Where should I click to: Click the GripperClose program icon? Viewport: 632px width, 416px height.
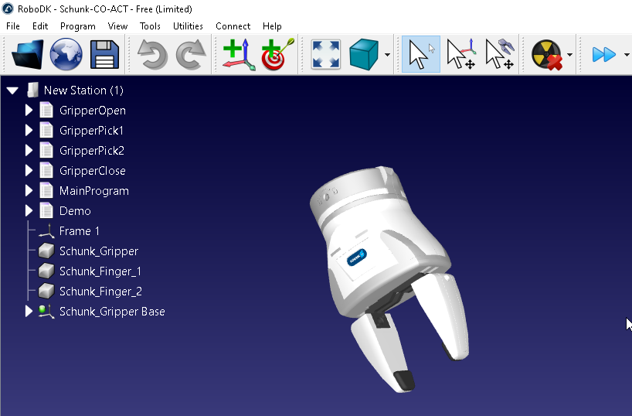click(46, 171)
